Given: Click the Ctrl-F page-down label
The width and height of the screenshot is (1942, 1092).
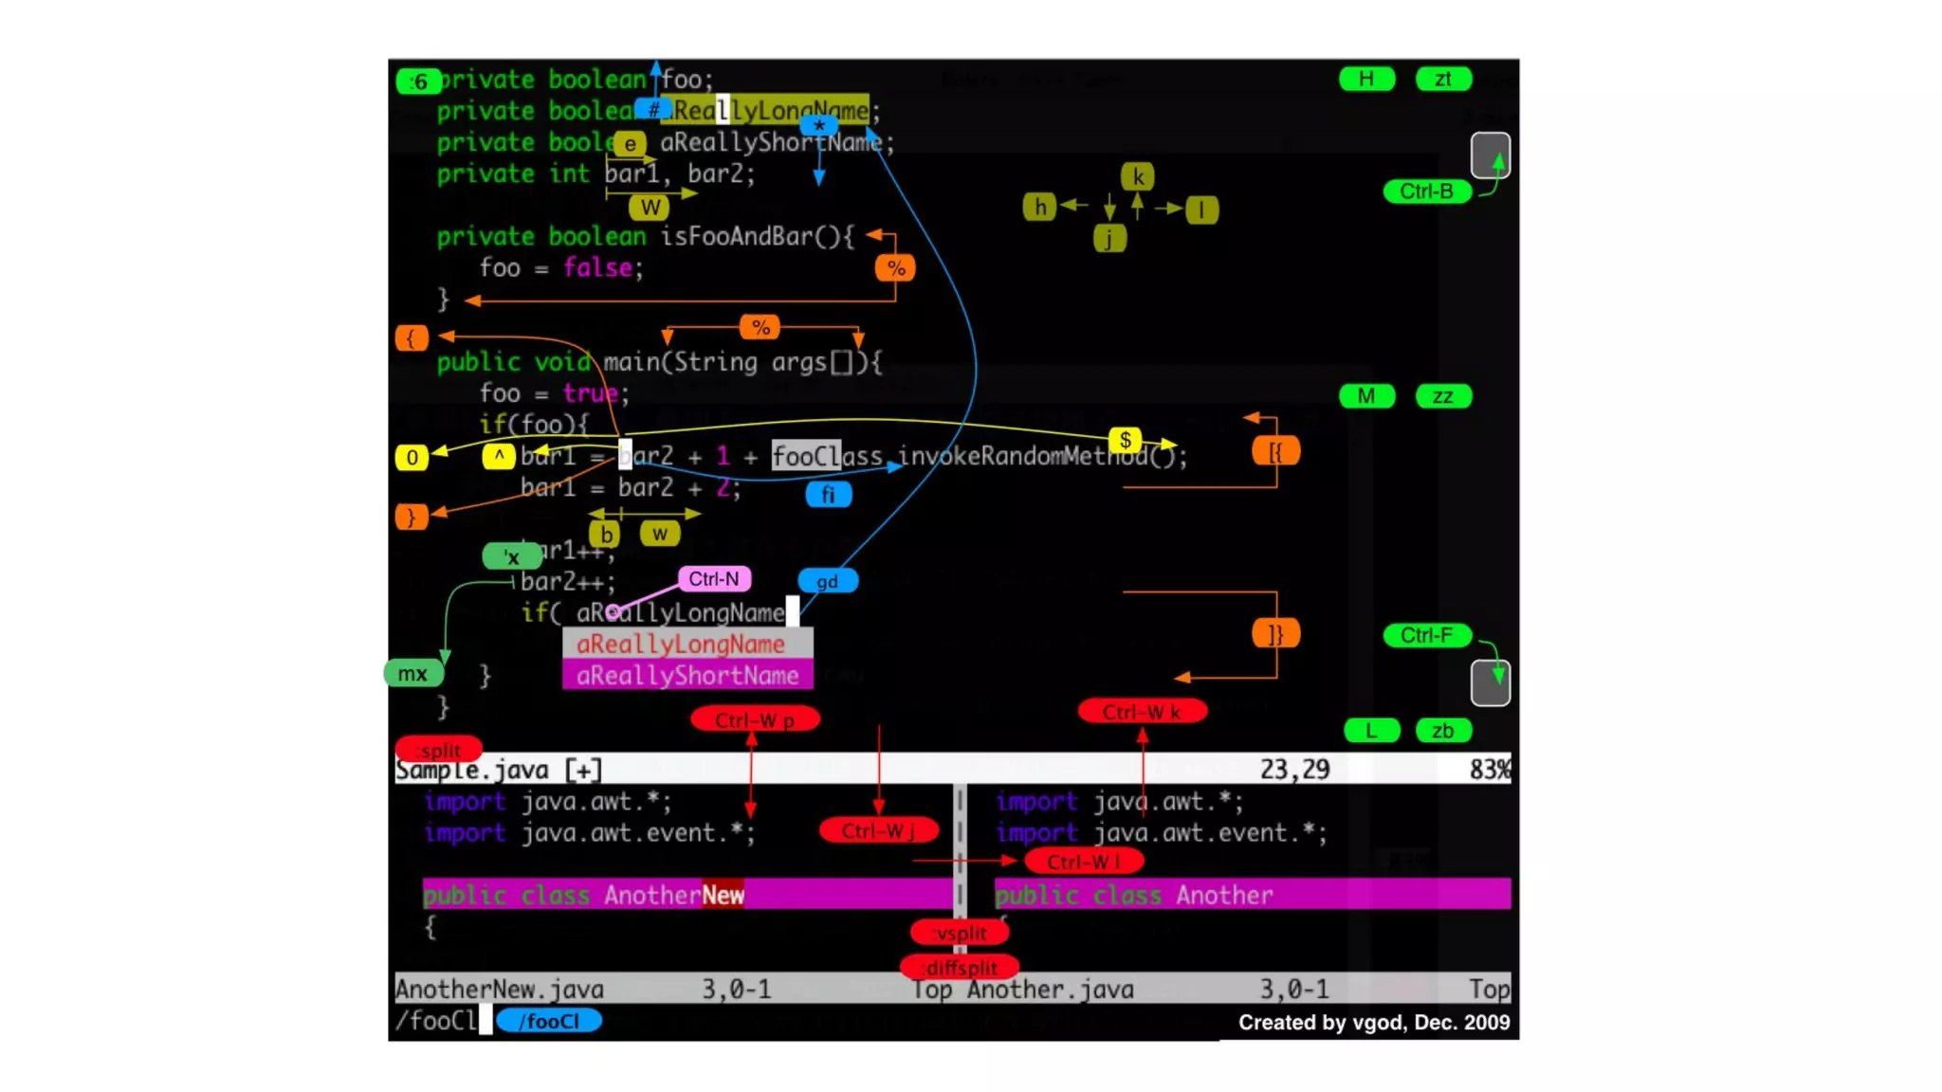Looking at the screenshot, I should tap(1426, 635).
